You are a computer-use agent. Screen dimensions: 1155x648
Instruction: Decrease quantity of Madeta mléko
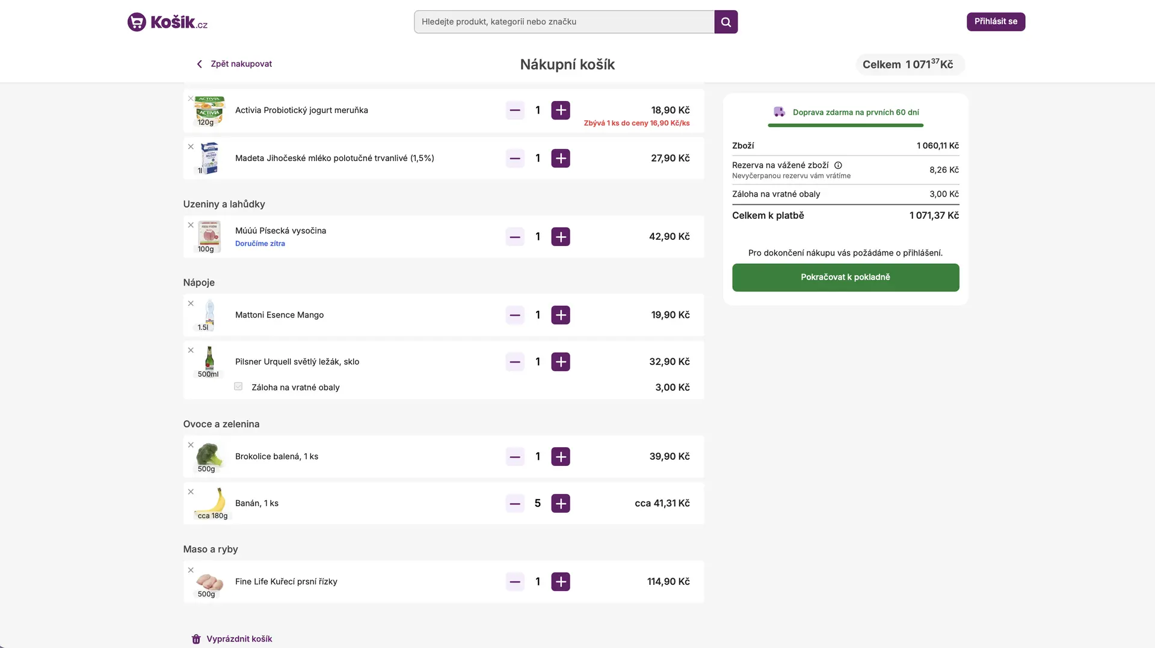(515, 158)
